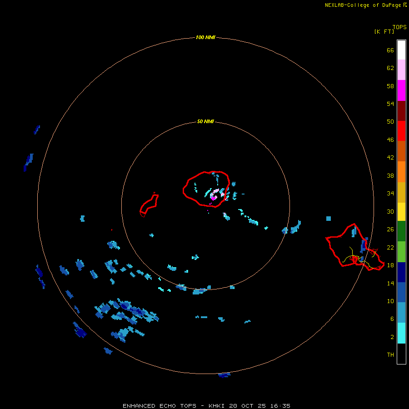This screenshot has width=409, height=409.
Task: Click the pink high-top echo inside central island
Action: coord(214,195)
